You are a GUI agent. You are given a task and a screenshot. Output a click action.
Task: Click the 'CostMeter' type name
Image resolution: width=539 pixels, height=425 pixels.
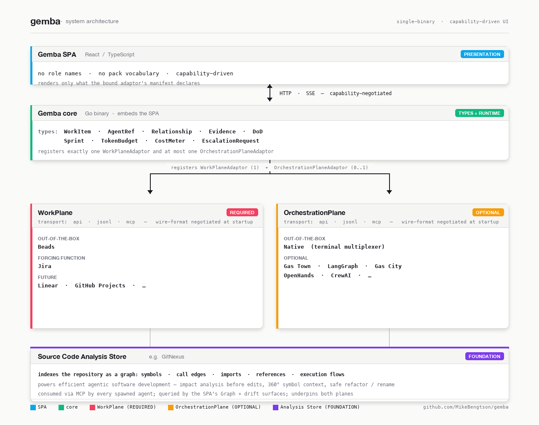pos(170,141)
